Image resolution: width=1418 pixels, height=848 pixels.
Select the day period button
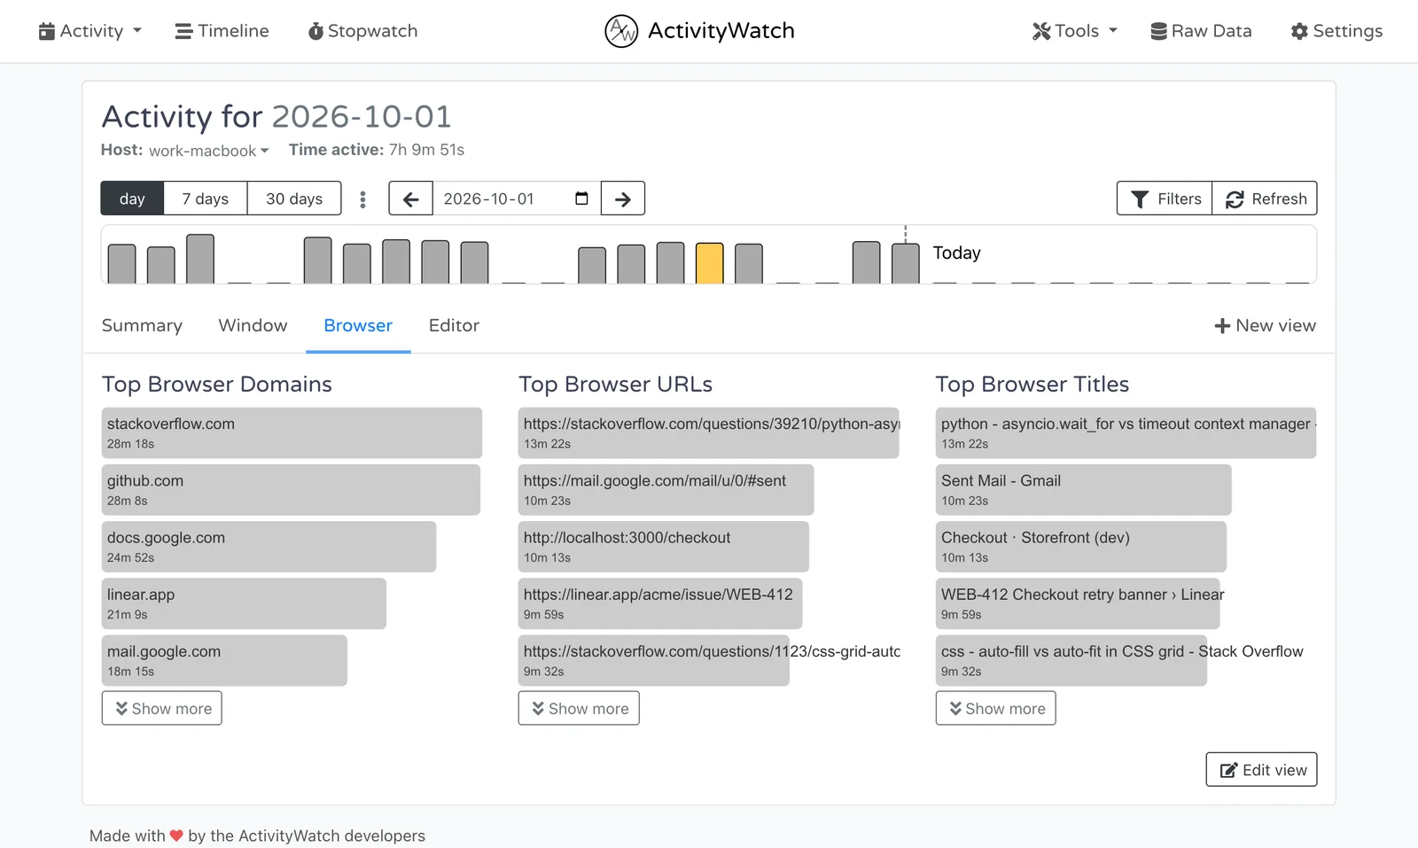132,198
